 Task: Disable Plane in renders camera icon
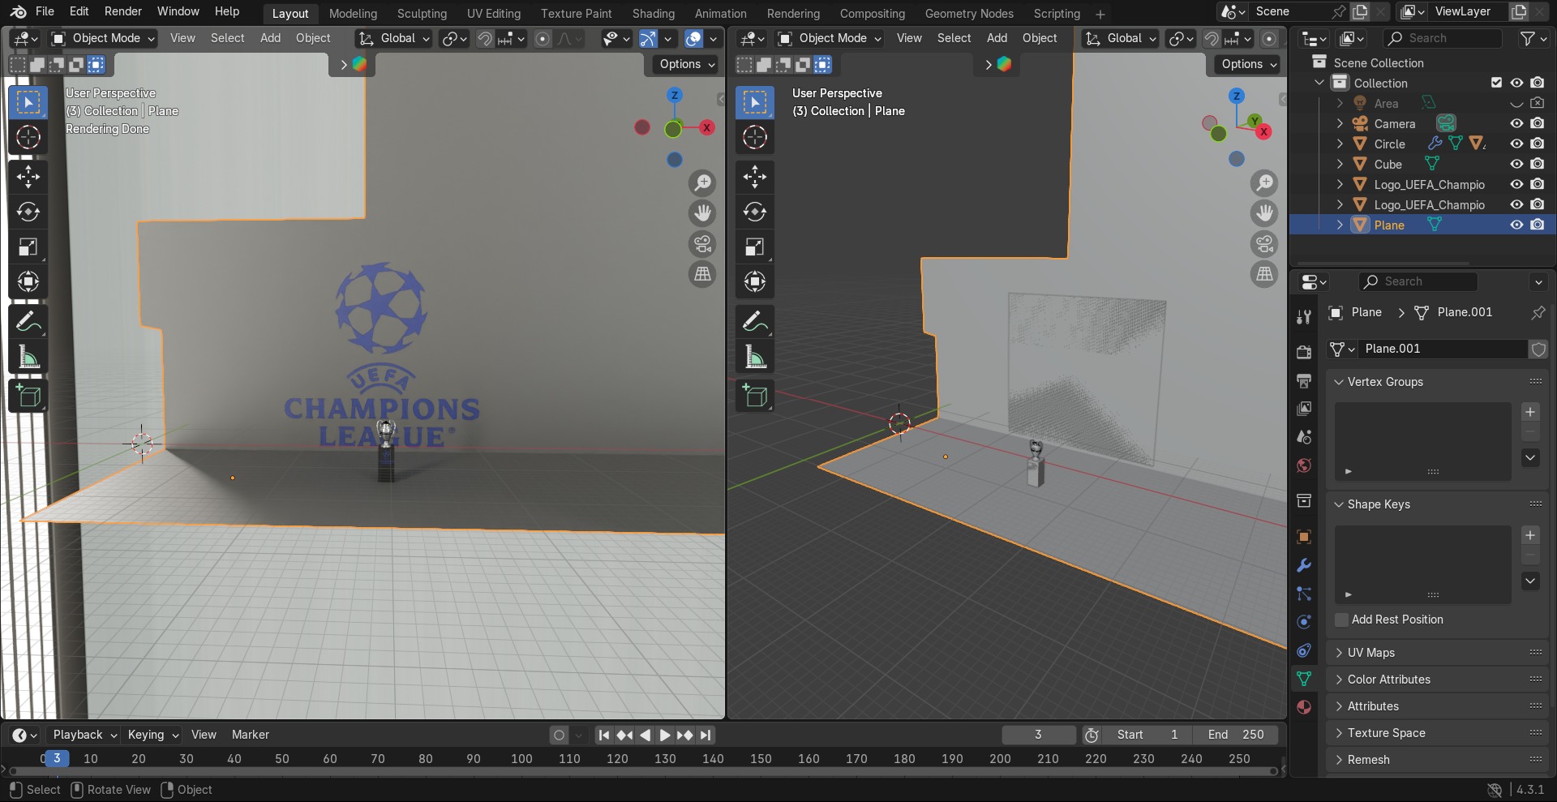click(1538, 225)
